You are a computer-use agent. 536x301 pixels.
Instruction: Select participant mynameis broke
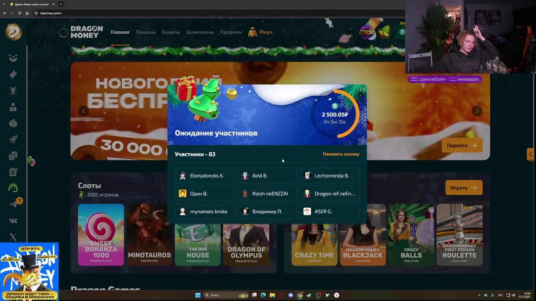coord(205,212)
